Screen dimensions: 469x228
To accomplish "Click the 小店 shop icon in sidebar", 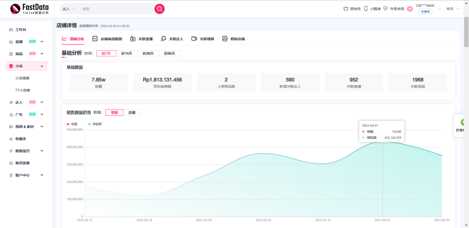I will (x=11, y=66).
